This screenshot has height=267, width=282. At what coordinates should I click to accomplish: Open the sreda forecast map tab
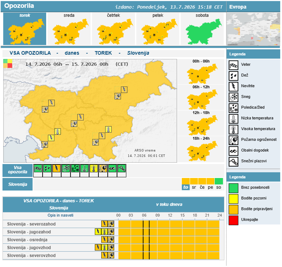[69, 29]
